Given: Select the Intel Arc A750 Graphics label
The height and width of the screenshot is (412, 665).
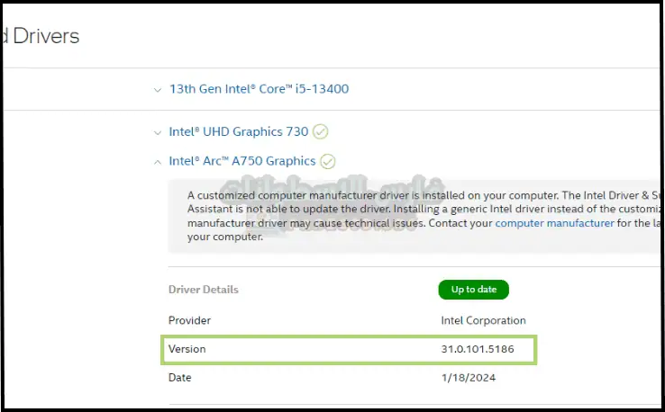Looking at the screenshot, I should coord(241,161).
